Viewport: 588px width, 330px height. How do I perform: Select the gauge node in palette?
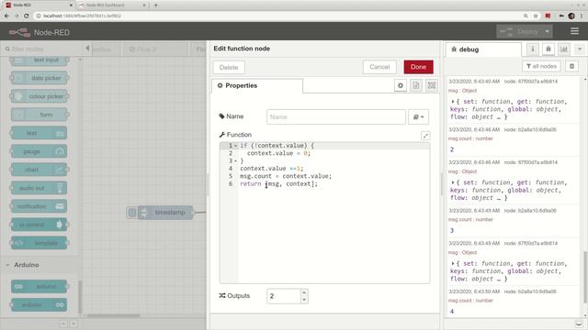[39, 151]
